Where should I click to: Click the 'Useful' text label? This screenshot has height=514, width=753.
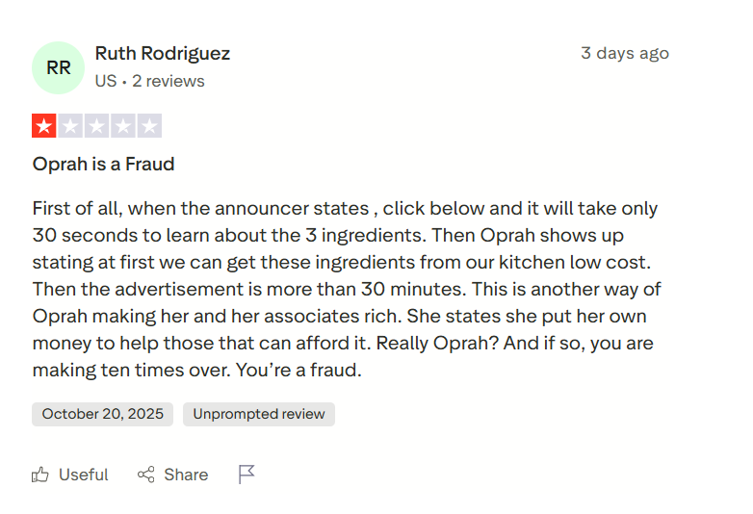[84, 475]
